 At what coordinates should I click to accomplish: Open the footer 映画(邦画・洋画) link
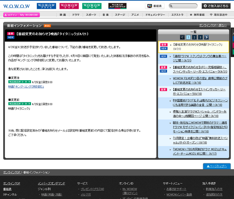(x=52, y=195)
